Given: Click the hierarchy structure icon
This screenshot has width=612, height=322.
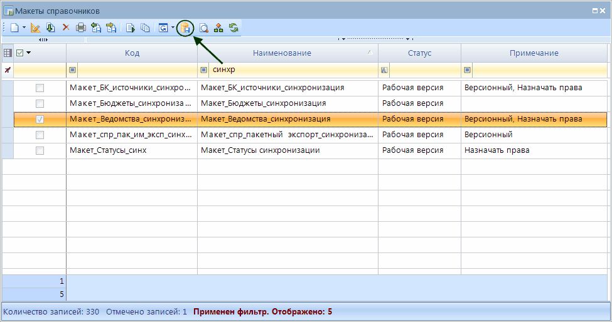Looking at the screenshot, I should (218, 28).
